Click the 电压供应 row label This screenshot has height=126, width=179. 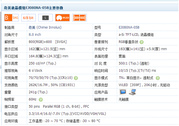coord(11,114)
